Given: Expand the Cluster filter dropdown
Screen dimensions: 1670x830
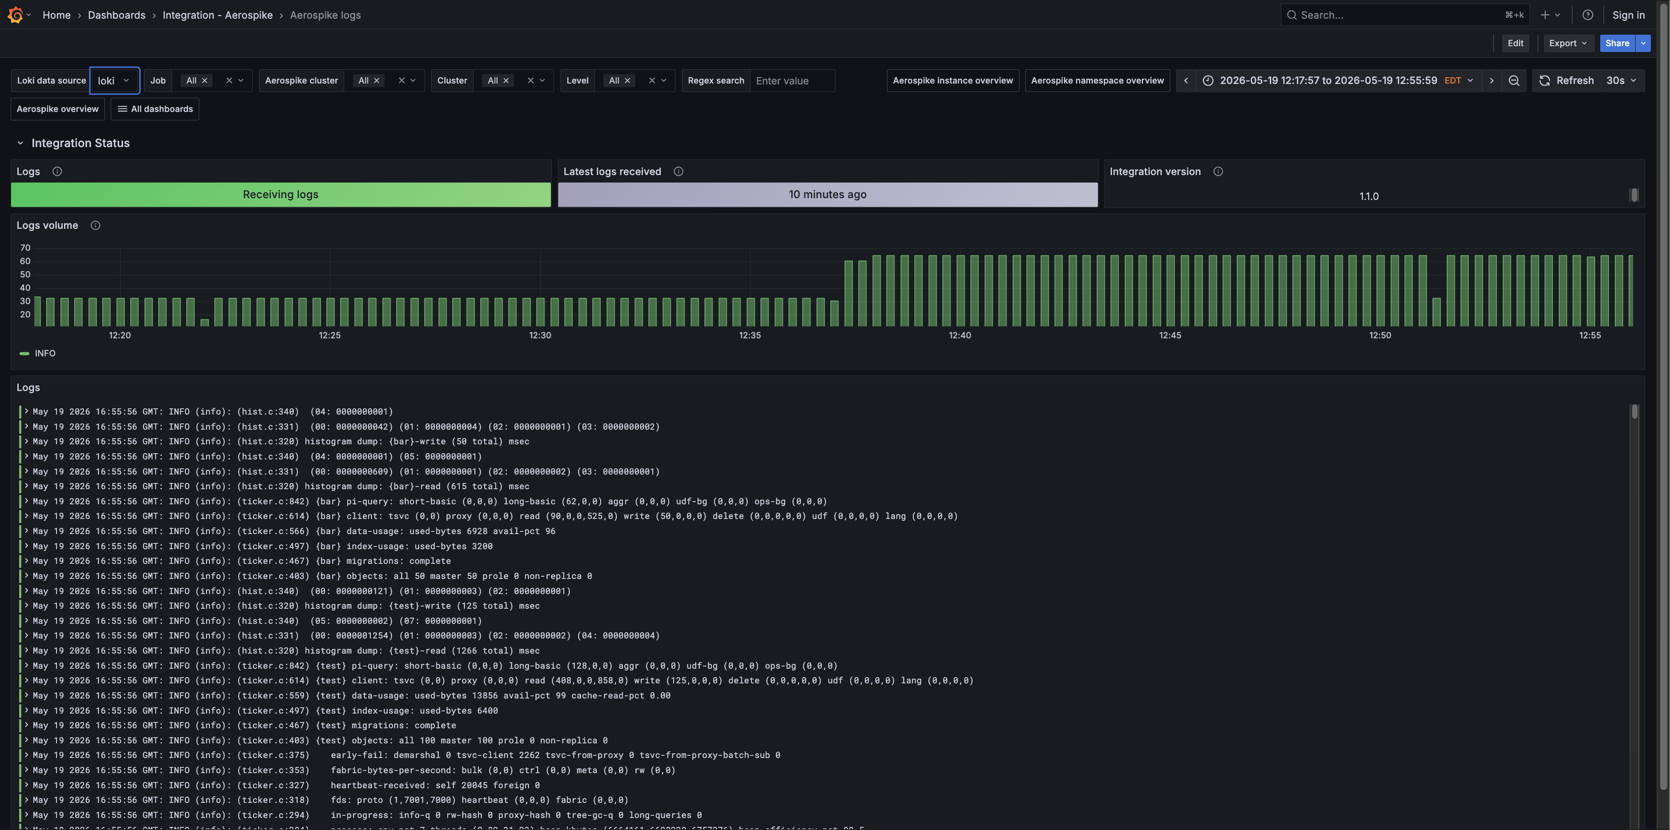Looking at the screenshot, I should 542,80.
